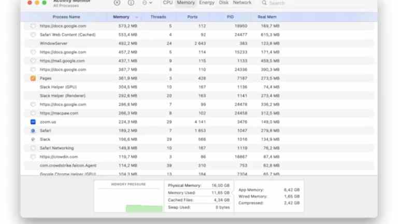Click the All Processes subtitle

pyautogui.click(x=66, y=6)
